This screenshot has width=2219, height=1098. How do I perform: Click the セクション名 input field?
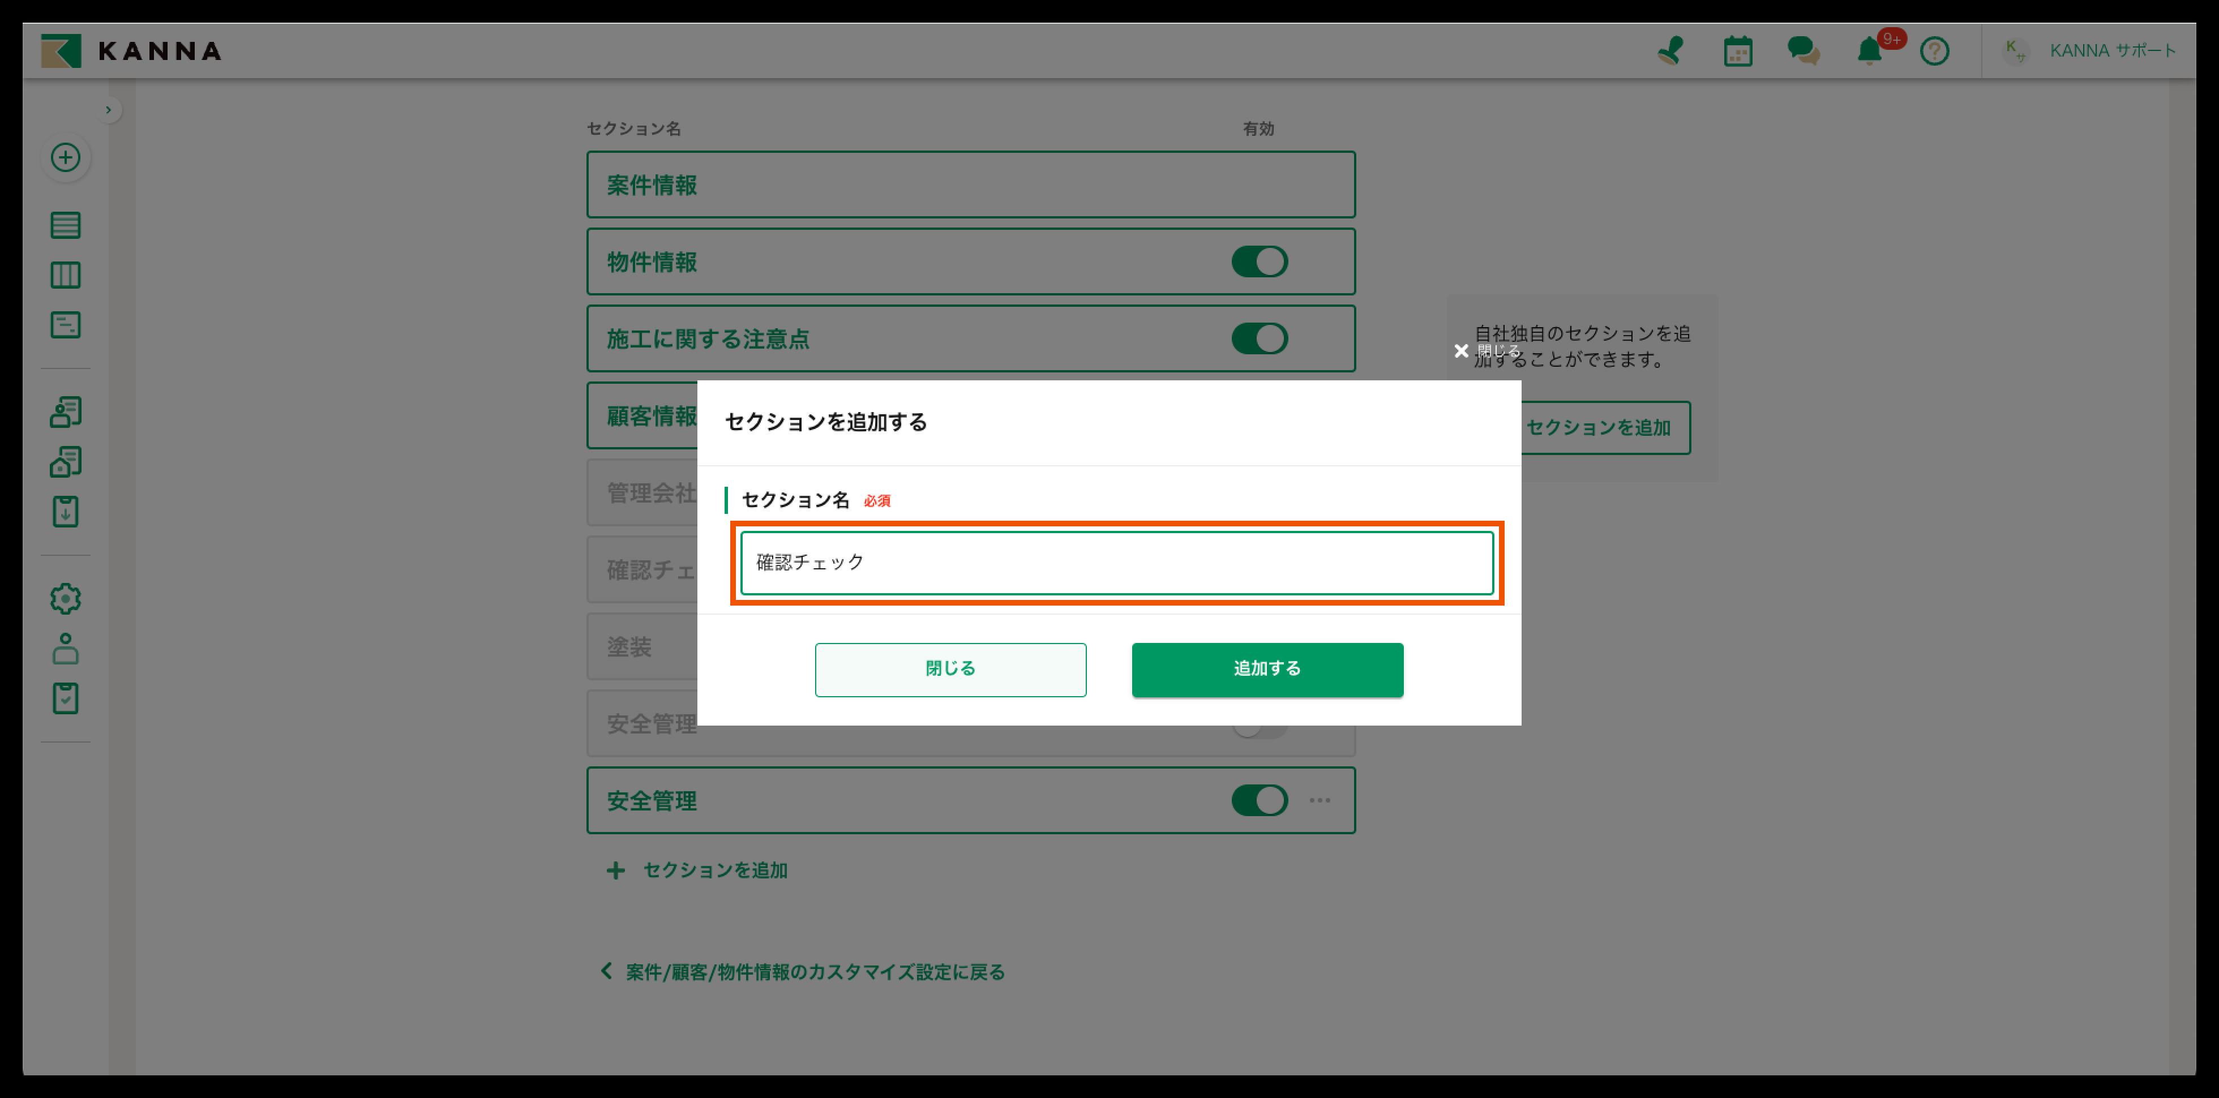pos(1116,563)
